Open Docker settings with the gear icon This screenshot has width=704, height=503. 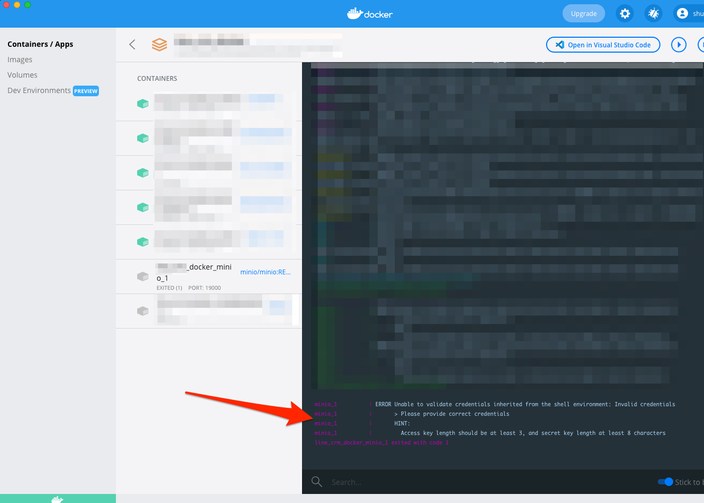624,13
